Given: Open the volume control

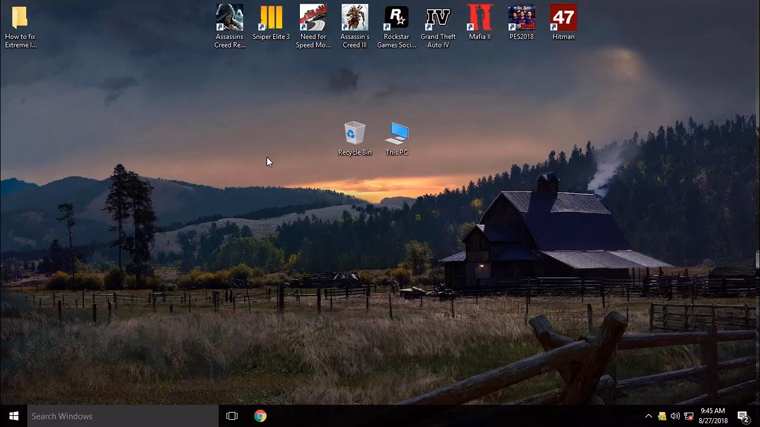Looking at the screenshot, I should click(x=675, y=416).
